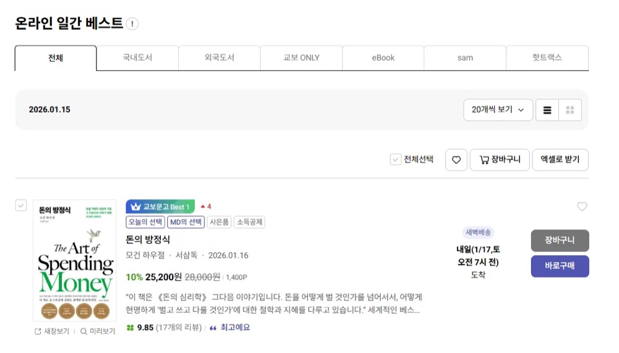The height and width of the screenshot is (353, 619).
Task: Add 돈의 방정식 to wishlist via heart icon
Action: (x=582, y=206)
